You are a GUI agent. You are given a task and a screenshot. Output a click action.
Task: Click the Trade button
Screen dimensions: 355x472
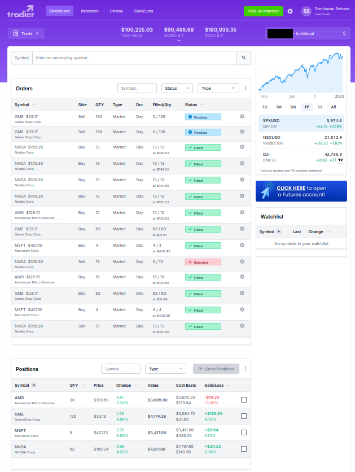pyautogui.click(x=26, y=33)
